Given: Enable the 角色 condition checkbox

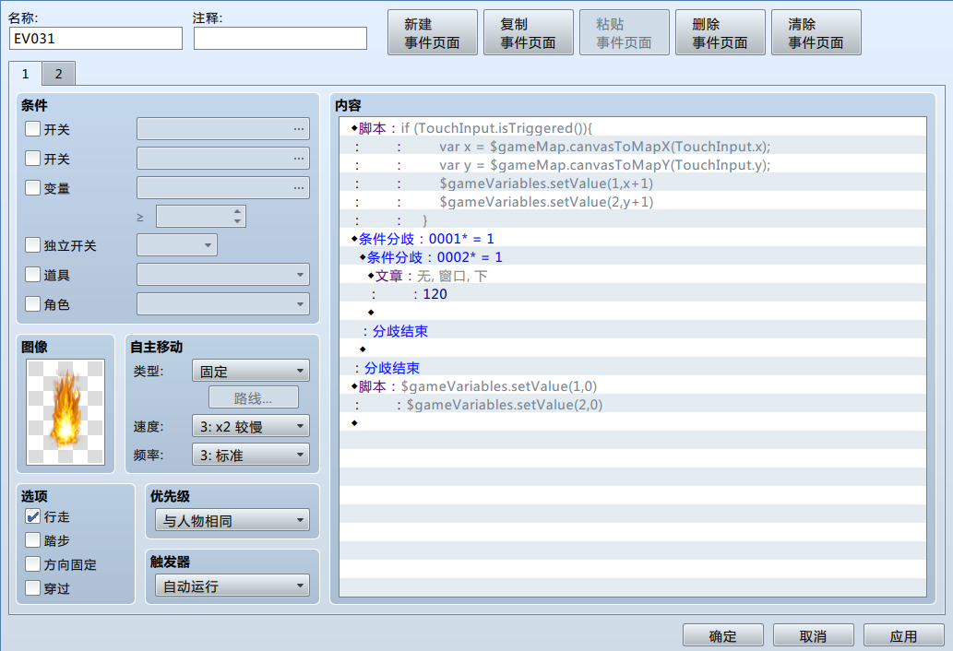Looking at the screenshot, I should coord(32,303).
